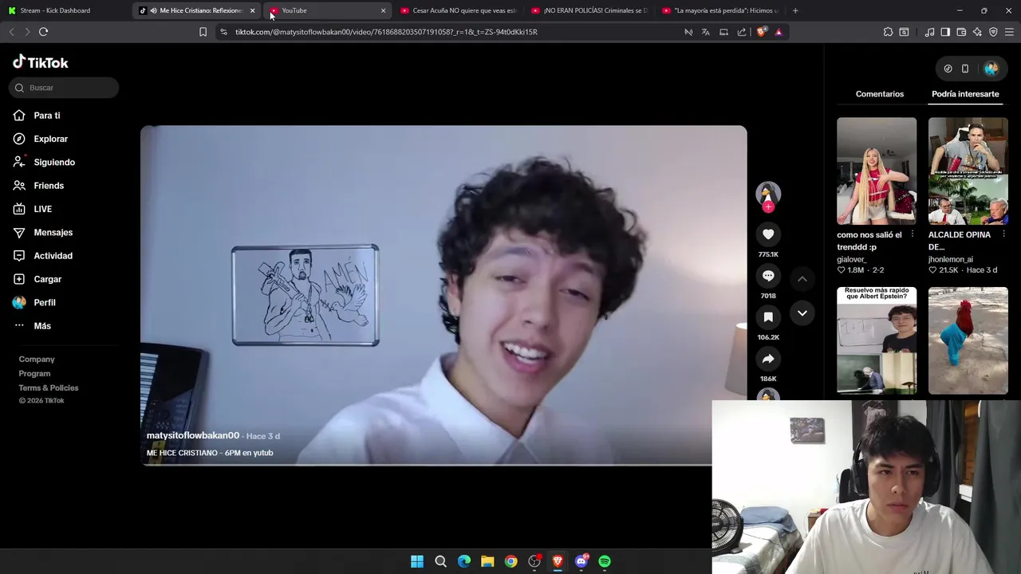1021x574 pixels.
Task: Toggle the browser sidebar panel
Action: tap(945, 32)
